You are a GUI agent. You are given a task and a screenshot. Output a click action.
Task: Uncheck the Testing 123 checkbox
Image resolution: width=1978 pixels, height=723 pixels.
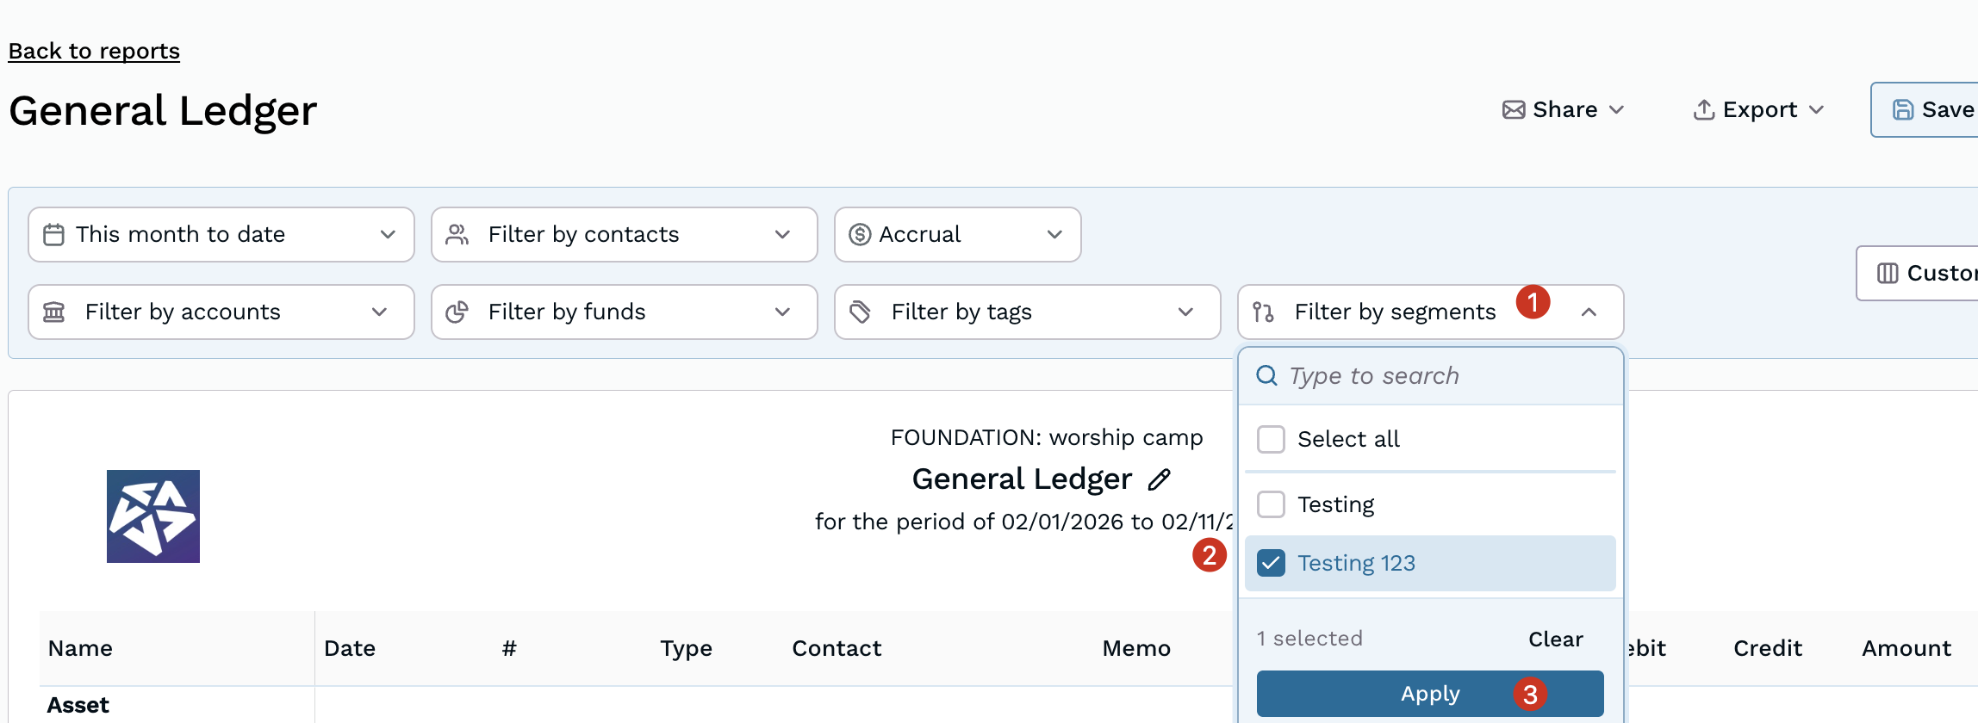click(1271, 563)
